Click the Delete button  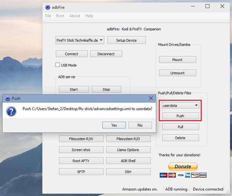(180, 138)
